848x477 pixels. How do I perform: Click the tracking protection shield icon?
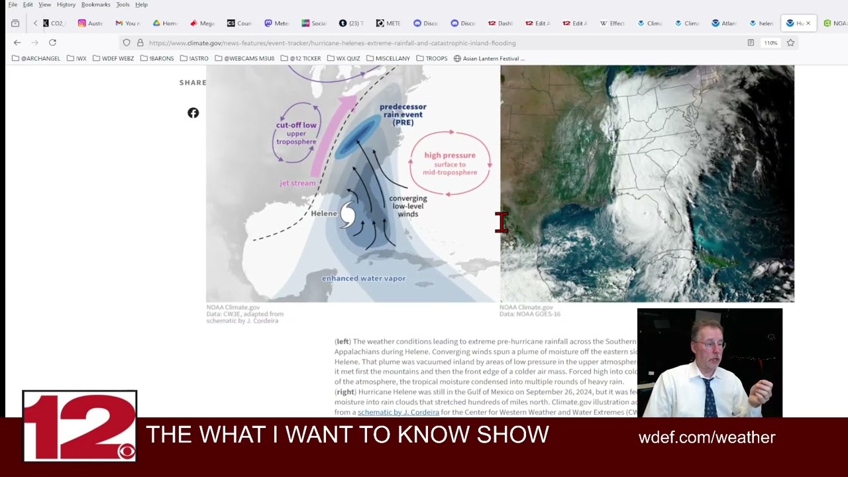127,42
